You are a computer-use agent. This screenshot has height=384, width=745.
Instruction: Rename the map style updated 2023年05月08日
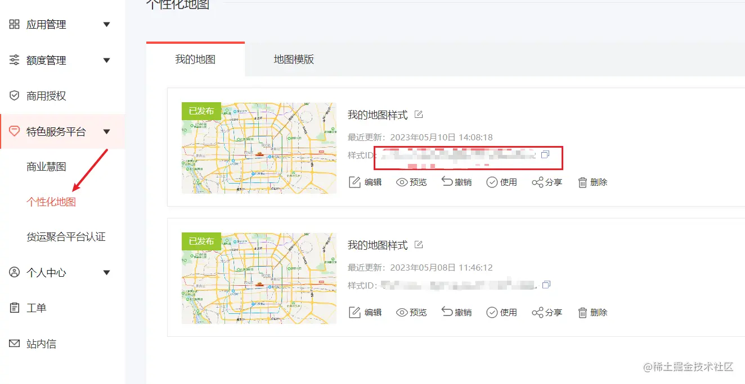pyautogui.click(x=419, y=245)
